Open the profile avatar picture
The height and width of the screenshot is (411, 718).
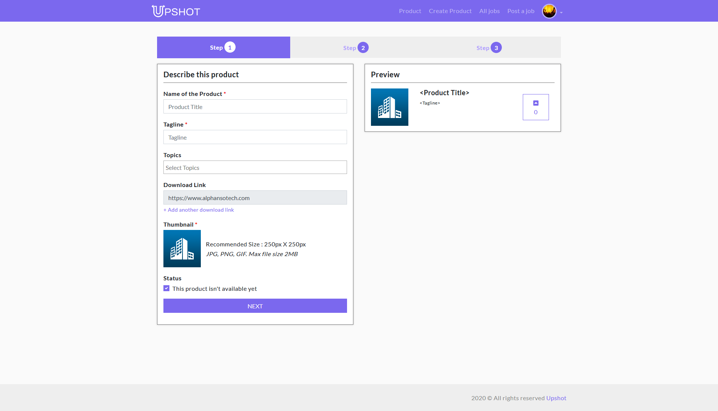tap(549, 11)
